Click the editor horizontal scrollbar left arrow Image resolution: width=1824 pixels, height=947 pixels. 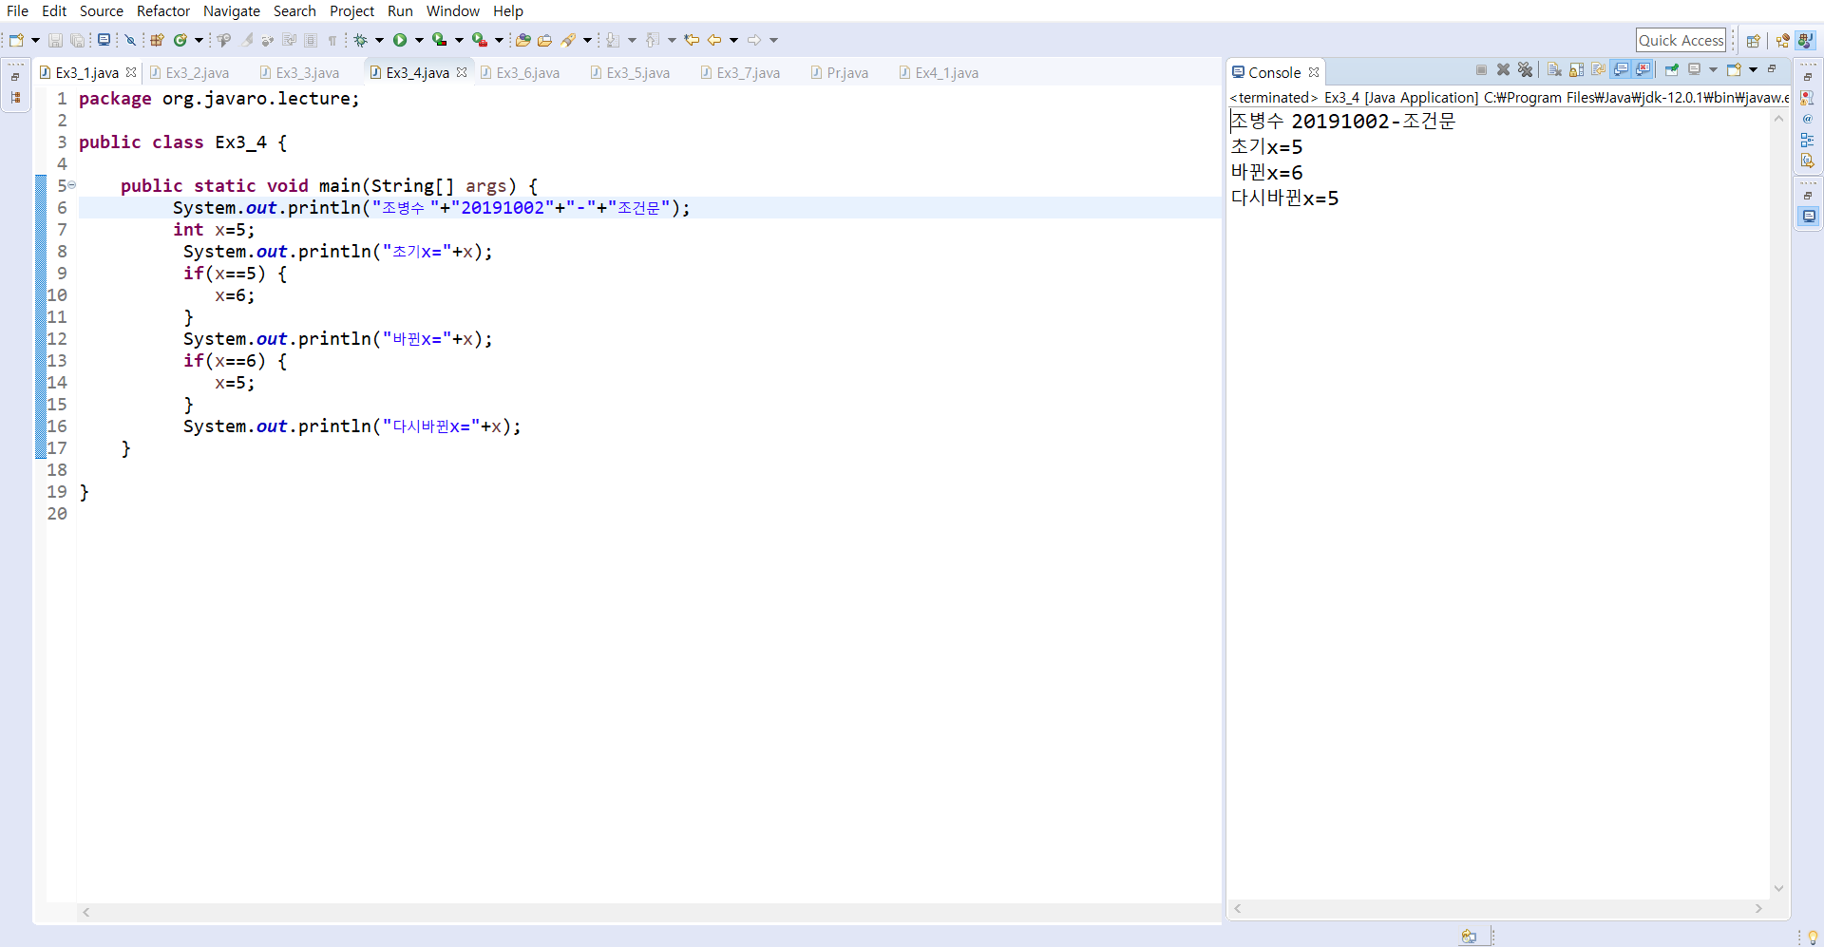[x=86, y=912]
